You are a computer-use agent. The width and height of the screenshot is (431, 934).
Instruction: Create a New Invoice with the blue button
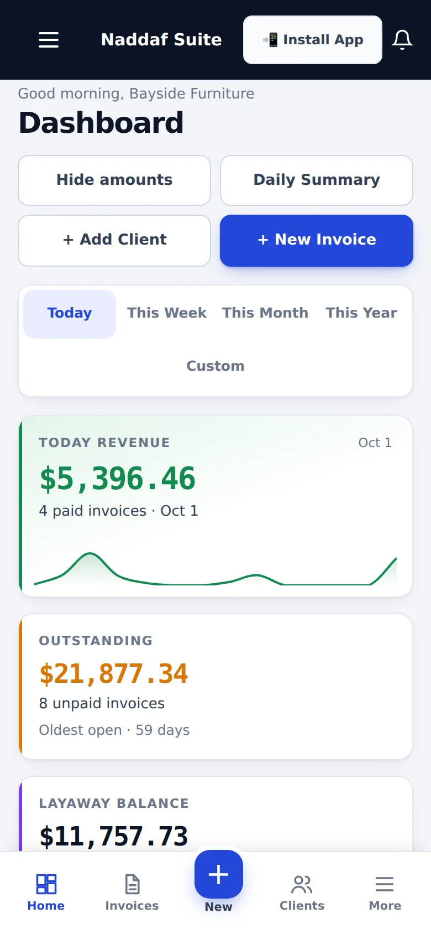tap(317, 240)
